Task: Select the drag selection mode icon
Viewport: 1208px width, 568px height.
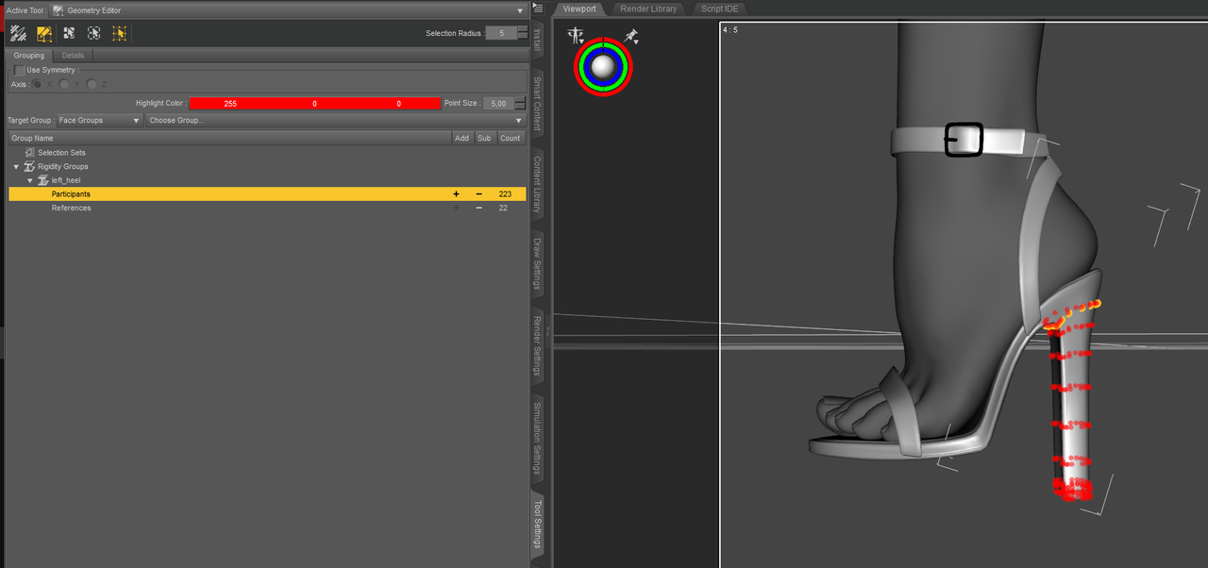Action: [119, 33]
